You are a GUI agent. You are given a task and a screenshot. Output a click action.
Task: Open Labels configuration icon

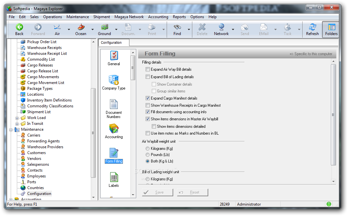pos(114,177)
